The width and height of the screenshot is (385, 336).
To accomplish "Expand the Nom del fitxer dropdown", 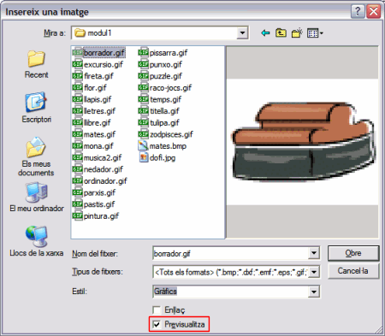I will [x=314, y=253].
